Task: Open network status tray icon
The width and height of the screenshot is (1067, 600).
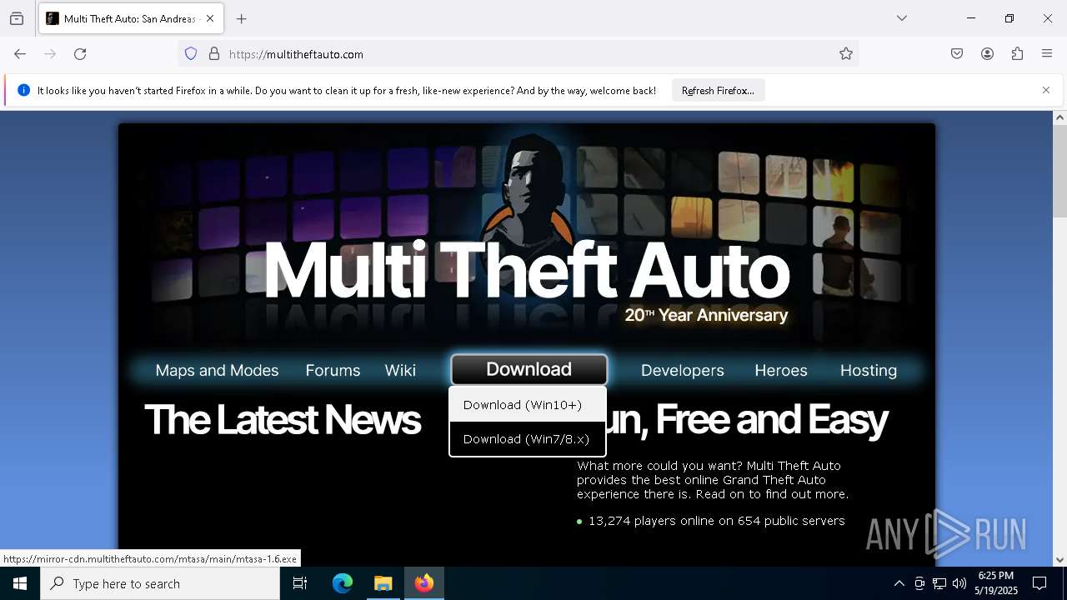Action: [x=939, y=583]
